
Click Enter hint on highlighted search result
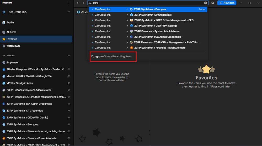[202, 9]
